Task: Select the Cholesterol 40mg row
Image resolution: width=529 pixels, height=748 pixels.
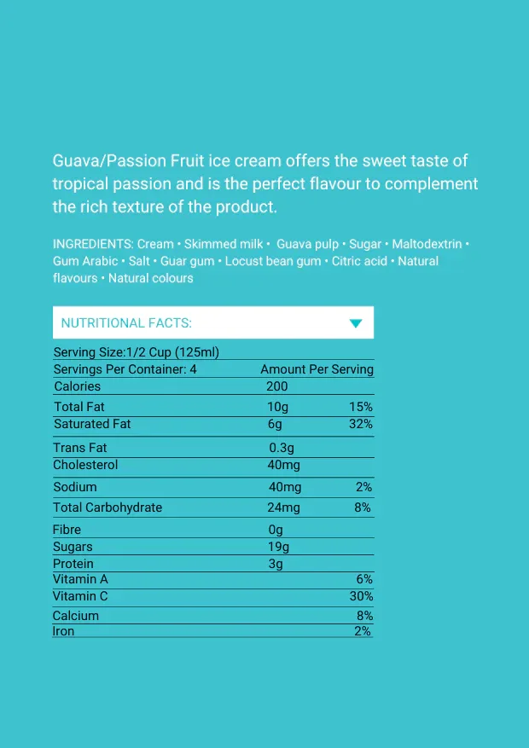Action: pyautogui.click(x=213, y=465)
